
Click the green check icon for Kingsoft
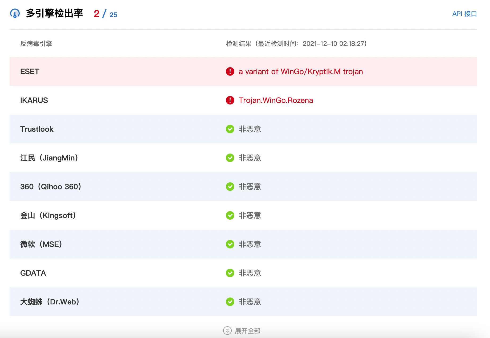click(230, 215)
